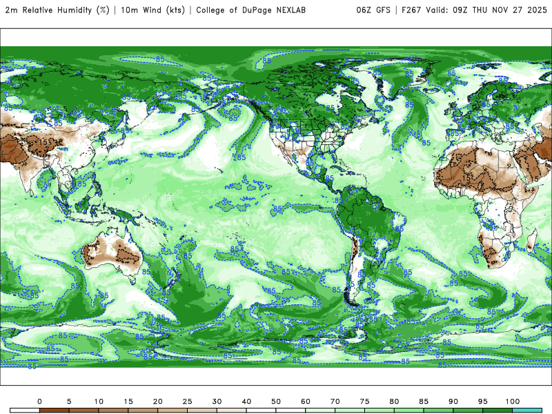Select the green 85–90 colorbar swatch

click(439, 411)
